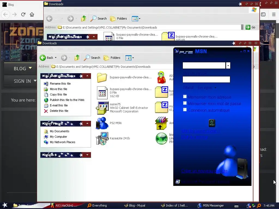Open My Network Places link
The image size is (279, 209).
(x=62, y=142)
